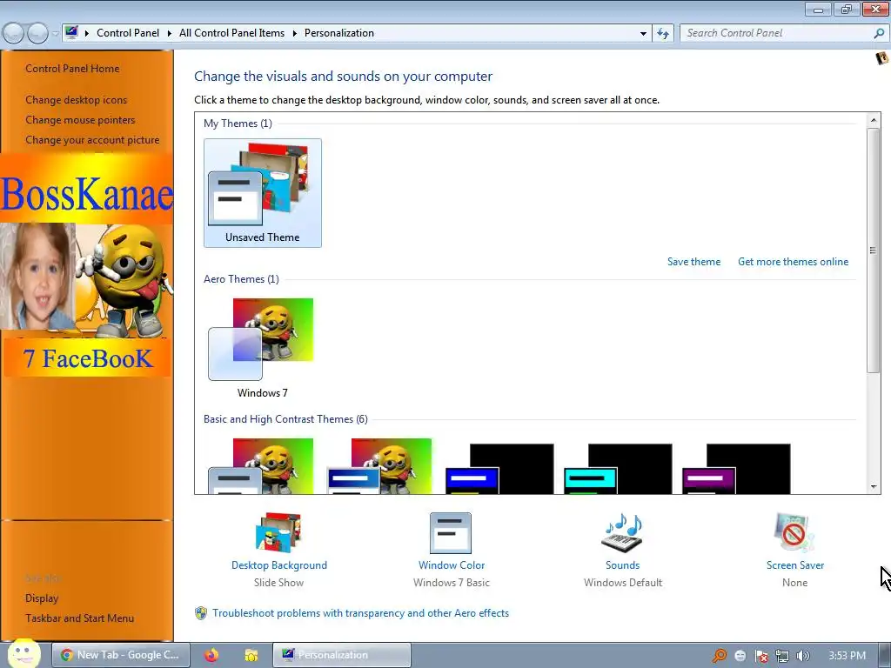Click the shield icon beside Troubleshoot link
Viewport: 891px width, 668px height.
click(x=201, y=613)
